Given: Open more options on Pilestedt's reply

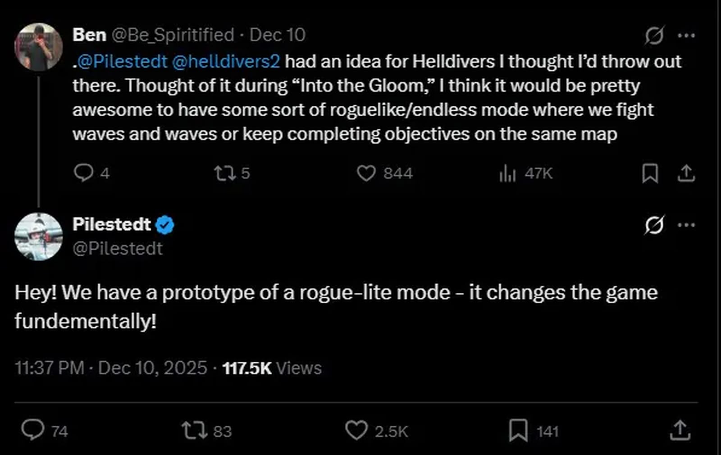Looking at the screenshot, I should tap(686, 225).
